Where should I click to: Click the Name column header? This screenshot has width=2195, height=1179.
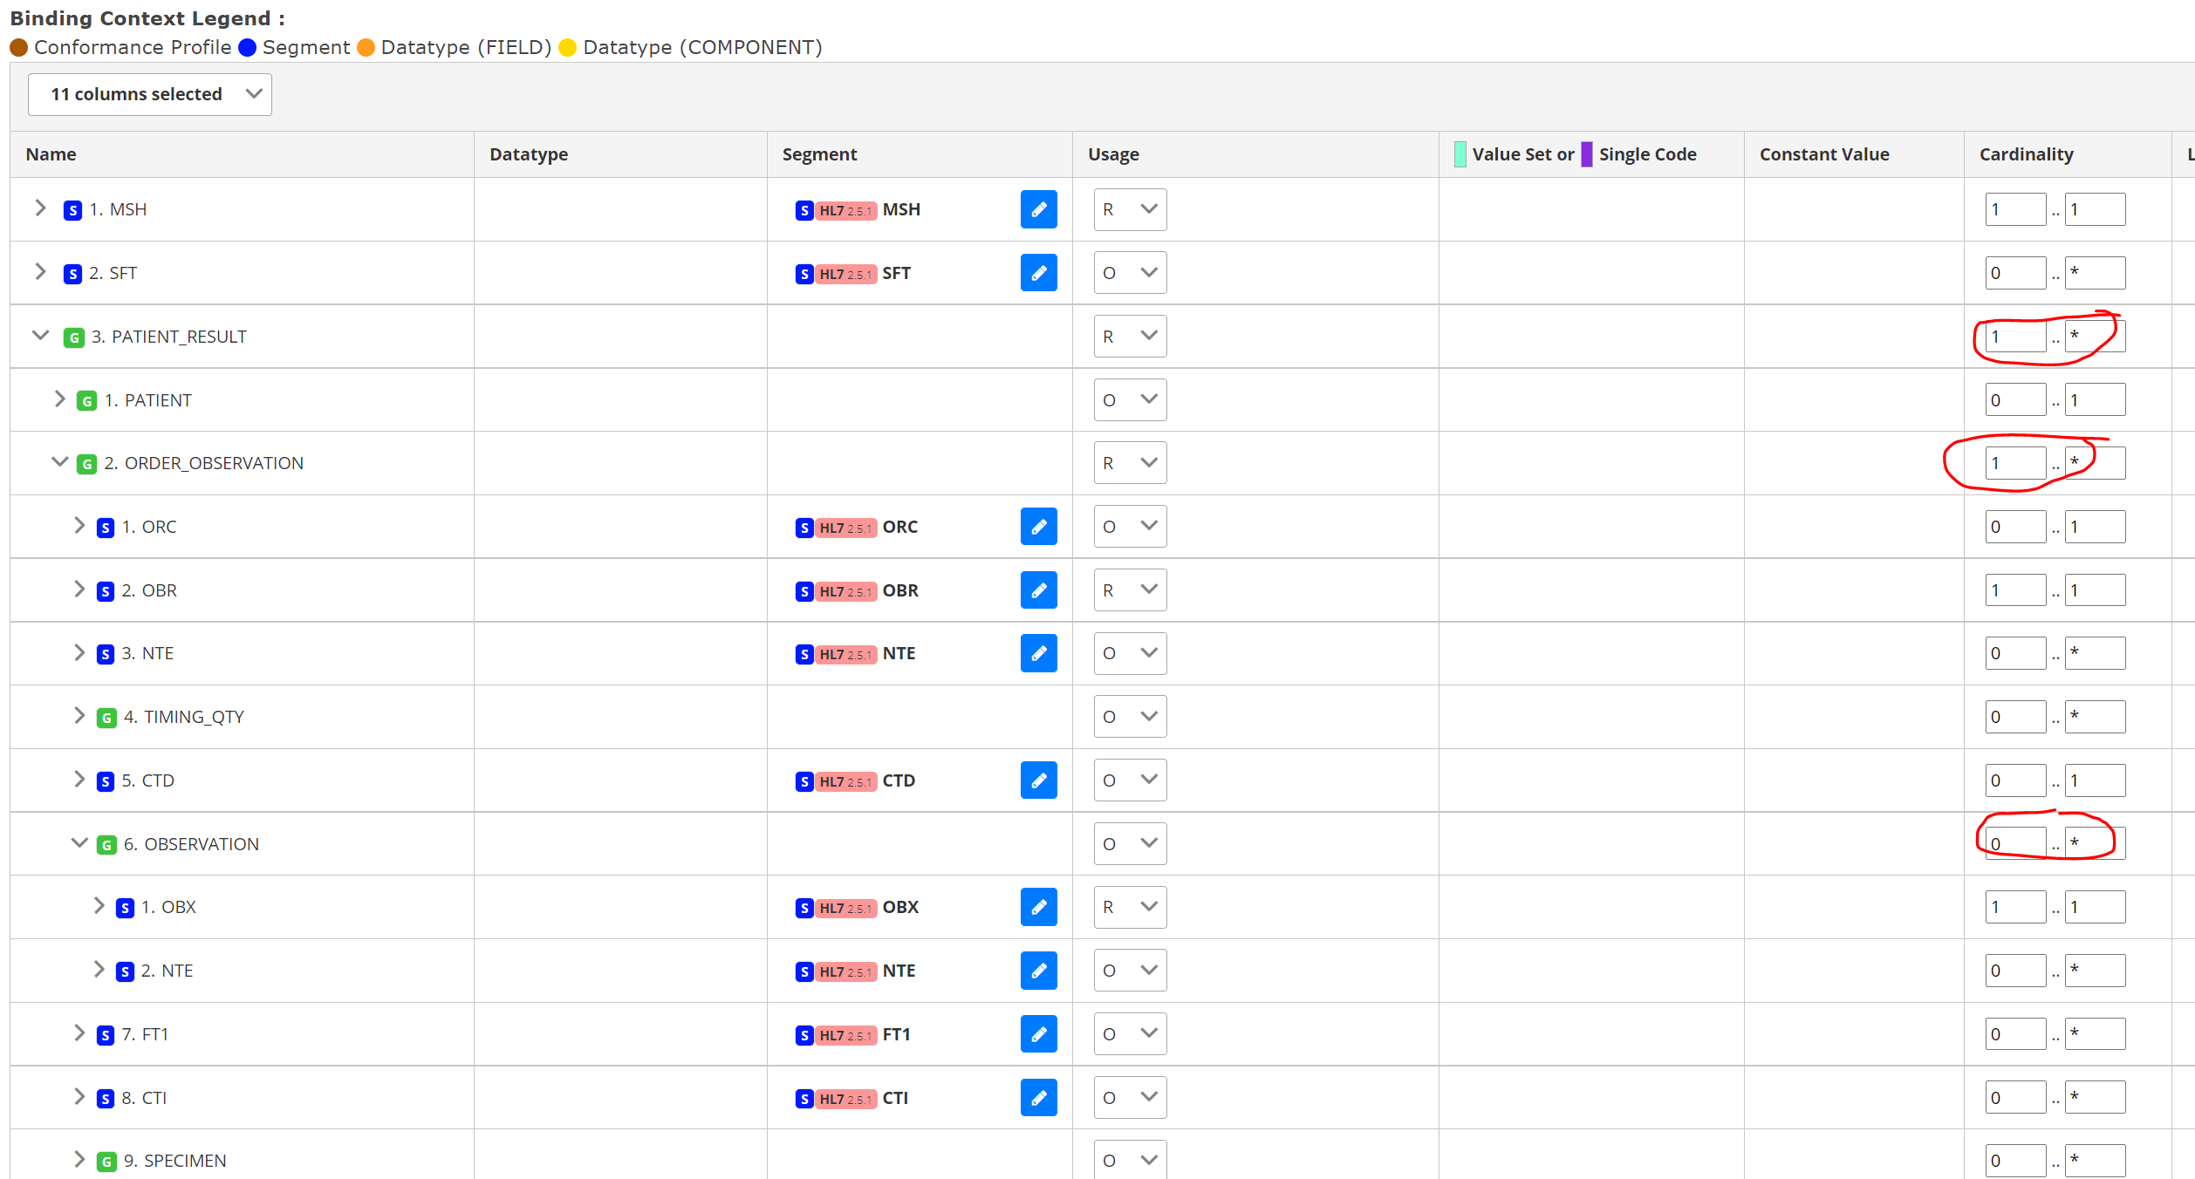(x=51, y=153)
